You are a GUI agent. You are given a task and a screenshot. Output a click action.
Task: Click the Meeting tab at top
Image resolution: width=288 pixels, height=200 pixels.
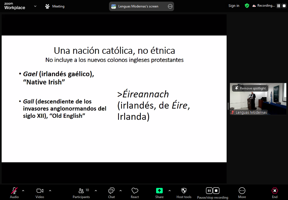point(55,6)
